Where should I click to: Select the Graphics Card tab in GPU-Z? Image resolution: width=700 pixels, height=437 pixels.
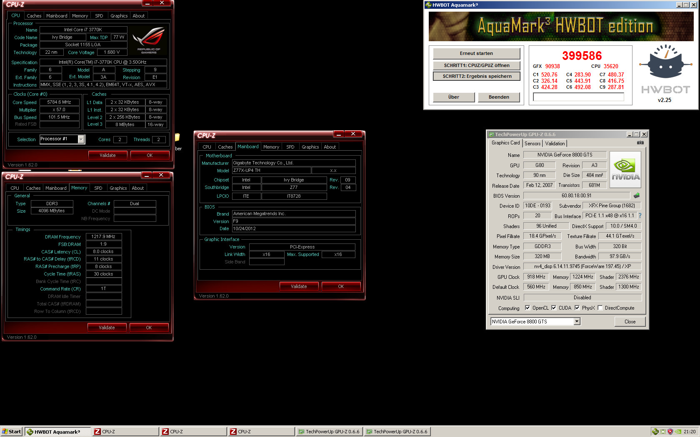pyautogui.click(x=505, y=143)
